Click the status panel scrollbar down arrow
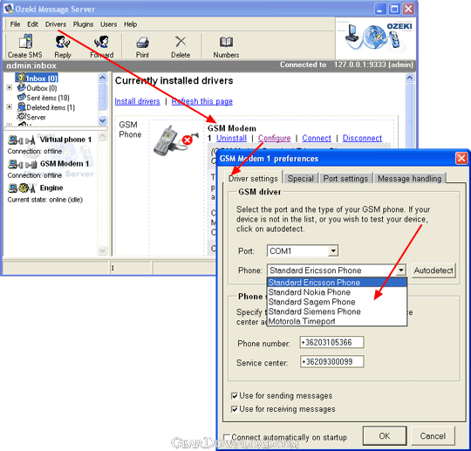Viewport: 471px width, 451px height. [x=102, y=250]
